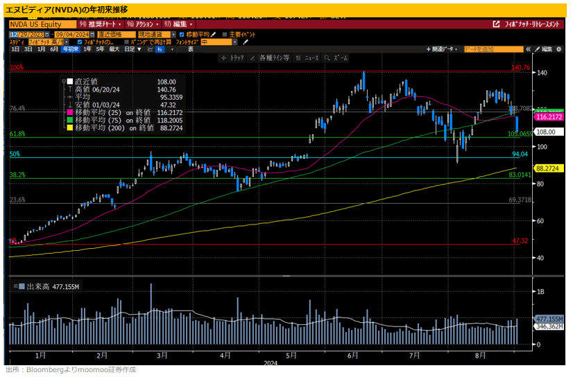Screen dimensions: 573x377
Task: Click the green 移動平均 (75) swatch
Action: (70, 120)
